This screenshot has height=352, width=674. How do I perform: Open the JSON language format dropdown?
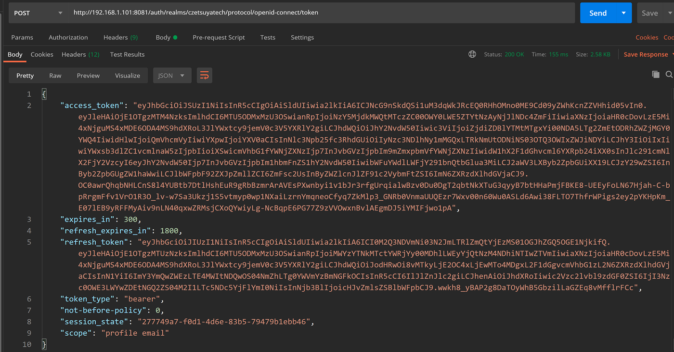(172, 75)
